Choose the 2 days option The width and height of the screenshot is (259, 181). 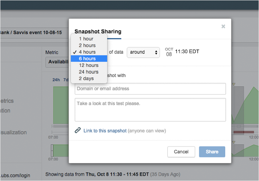coord(86,79)
